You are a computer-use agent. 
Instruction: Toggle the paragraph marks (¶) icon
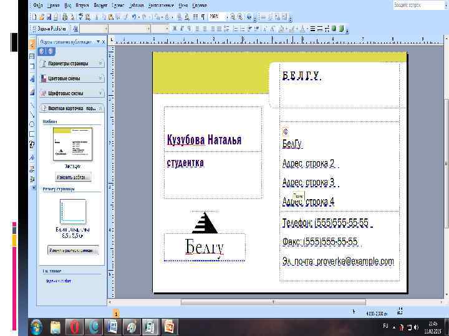[203, 17]
